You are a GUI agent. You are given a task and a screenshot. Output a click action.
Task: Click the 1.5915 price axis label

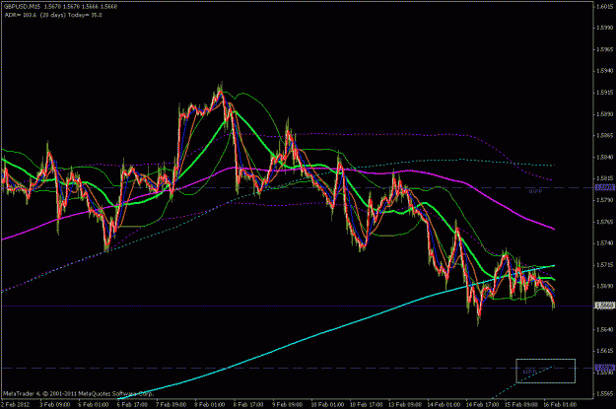click(x=604, y=93)
